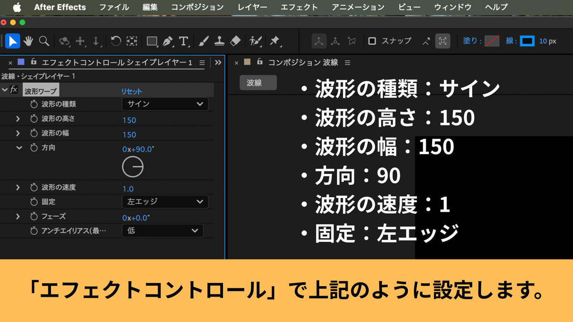Toggle stopwatch for 波形の幅
Image resolution: width=573 pixels, height=322 pixels.
tap(34, 133)
